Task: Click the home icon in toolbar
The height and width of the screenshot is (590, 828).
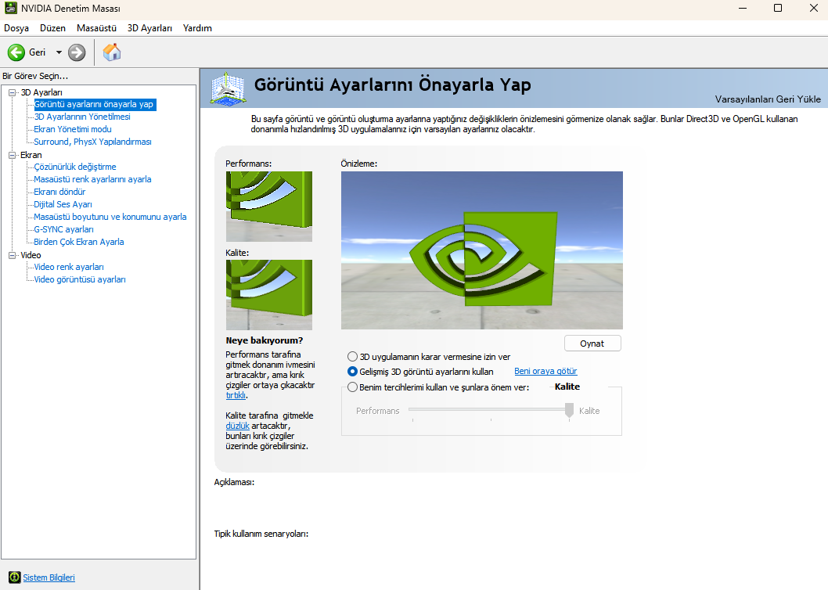Action: [112, 52]
